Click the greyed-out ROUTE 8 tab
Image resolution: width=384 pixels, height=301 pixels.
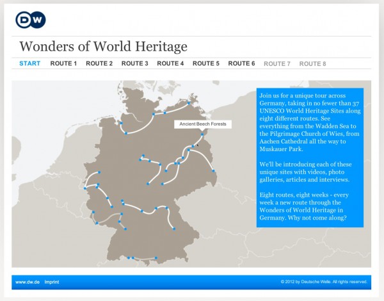[312, 63]
